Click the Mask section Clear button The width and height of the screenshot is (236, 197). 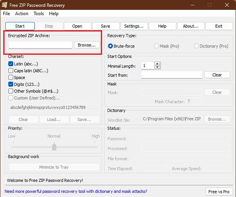217,92
